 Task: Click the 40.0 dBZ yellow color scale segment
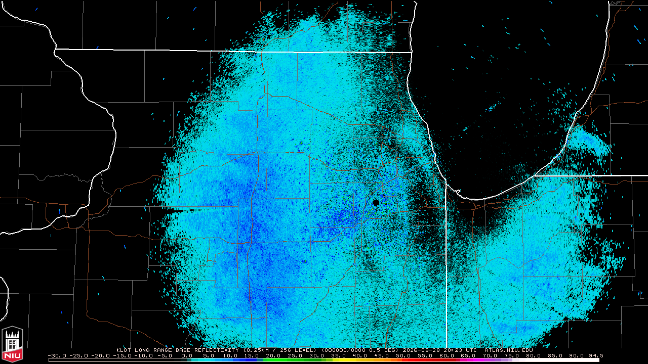pos(360,360)
